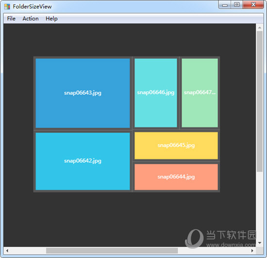The image size is (267, 258).
Task: Click the vertical scrollbar down arrow
Action: click(x=260, y=243)
